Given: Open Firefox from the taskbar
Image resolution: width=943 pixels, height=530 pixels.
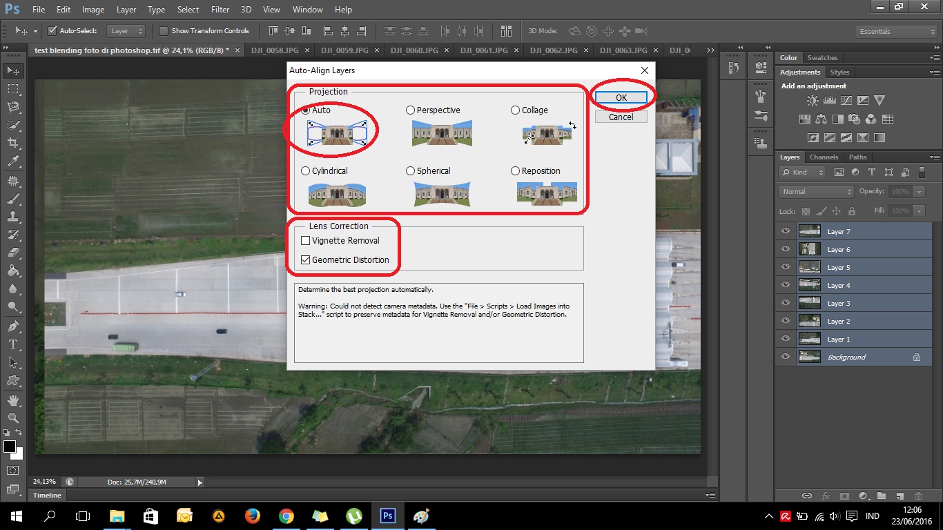Looking at the screenshot, I should (252, 516).
